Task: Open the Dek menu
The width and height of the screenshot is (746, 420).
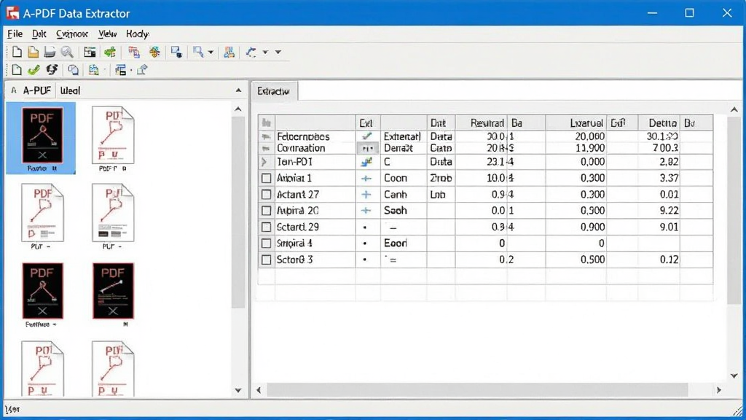Action: (x=39, y=34)
